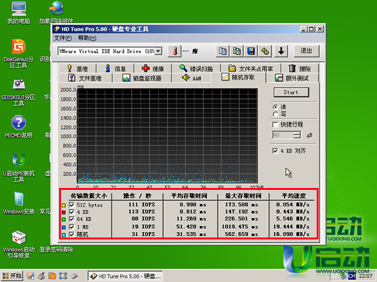Image resolution: width=377 pixels, height=282 pixels.
Task: Switch to the 磁盘监视器 tab
Action: click(x=142, y=78)
